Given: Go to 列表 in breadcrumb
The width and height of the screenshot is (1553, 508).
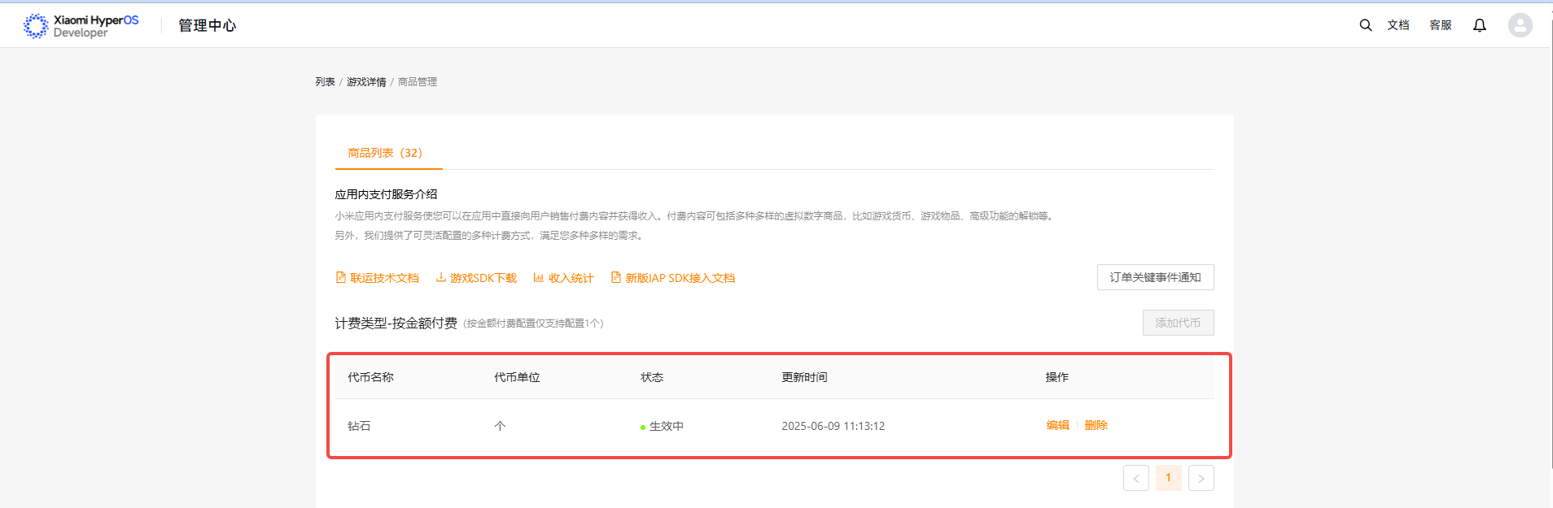Looking at the screenshot, I should click(326, 82).
